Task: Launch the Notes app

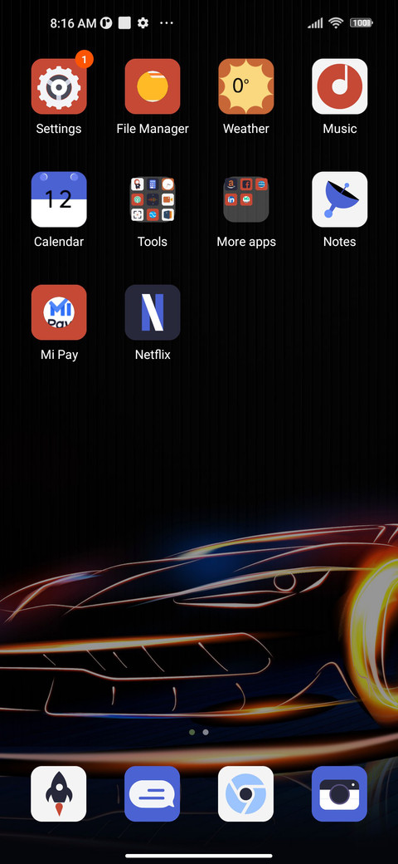Action: pos(340,199)
